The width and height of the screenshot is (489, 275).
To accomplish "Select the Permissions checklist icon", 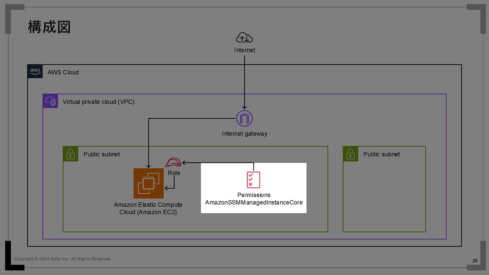I will [x=253, y=180].
